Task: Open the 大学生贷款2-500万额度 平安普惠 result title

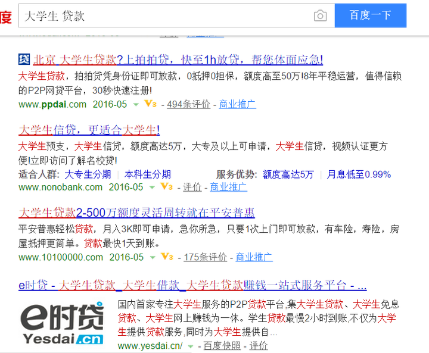Action: point(137,213)
